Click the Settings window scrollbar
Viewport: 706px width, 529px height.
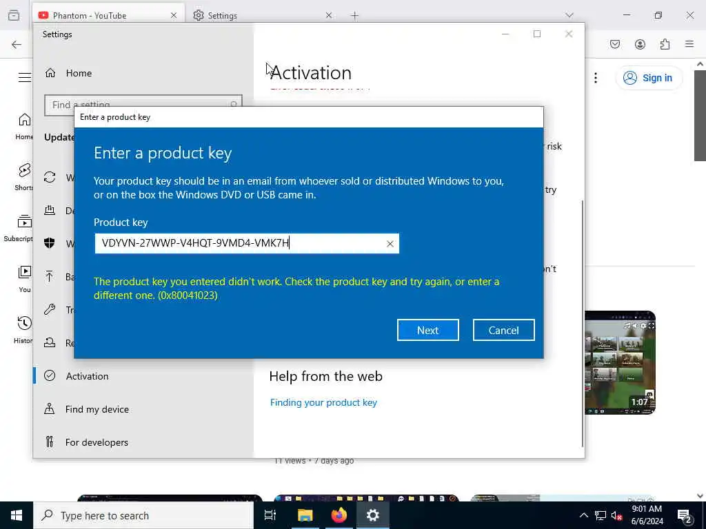(583, 324)
